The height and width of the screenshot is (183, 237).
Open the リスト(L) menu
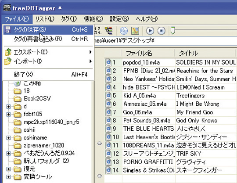45,19
